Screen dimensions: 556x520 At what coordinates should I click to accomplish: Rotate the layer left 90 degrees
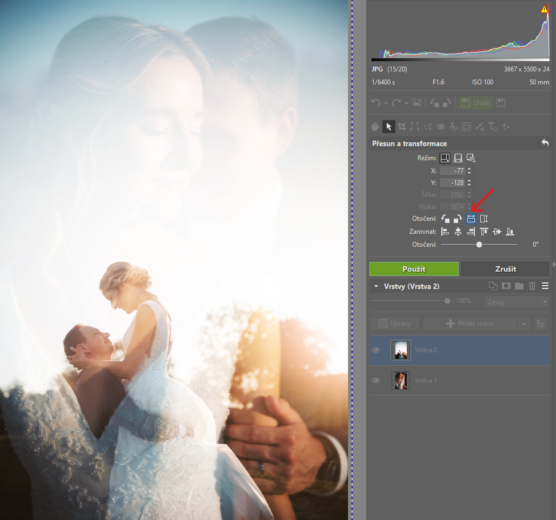(x=445, y=219)
